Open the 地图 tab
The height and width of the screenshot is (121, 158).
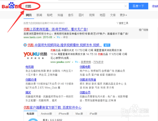point(102,15)
